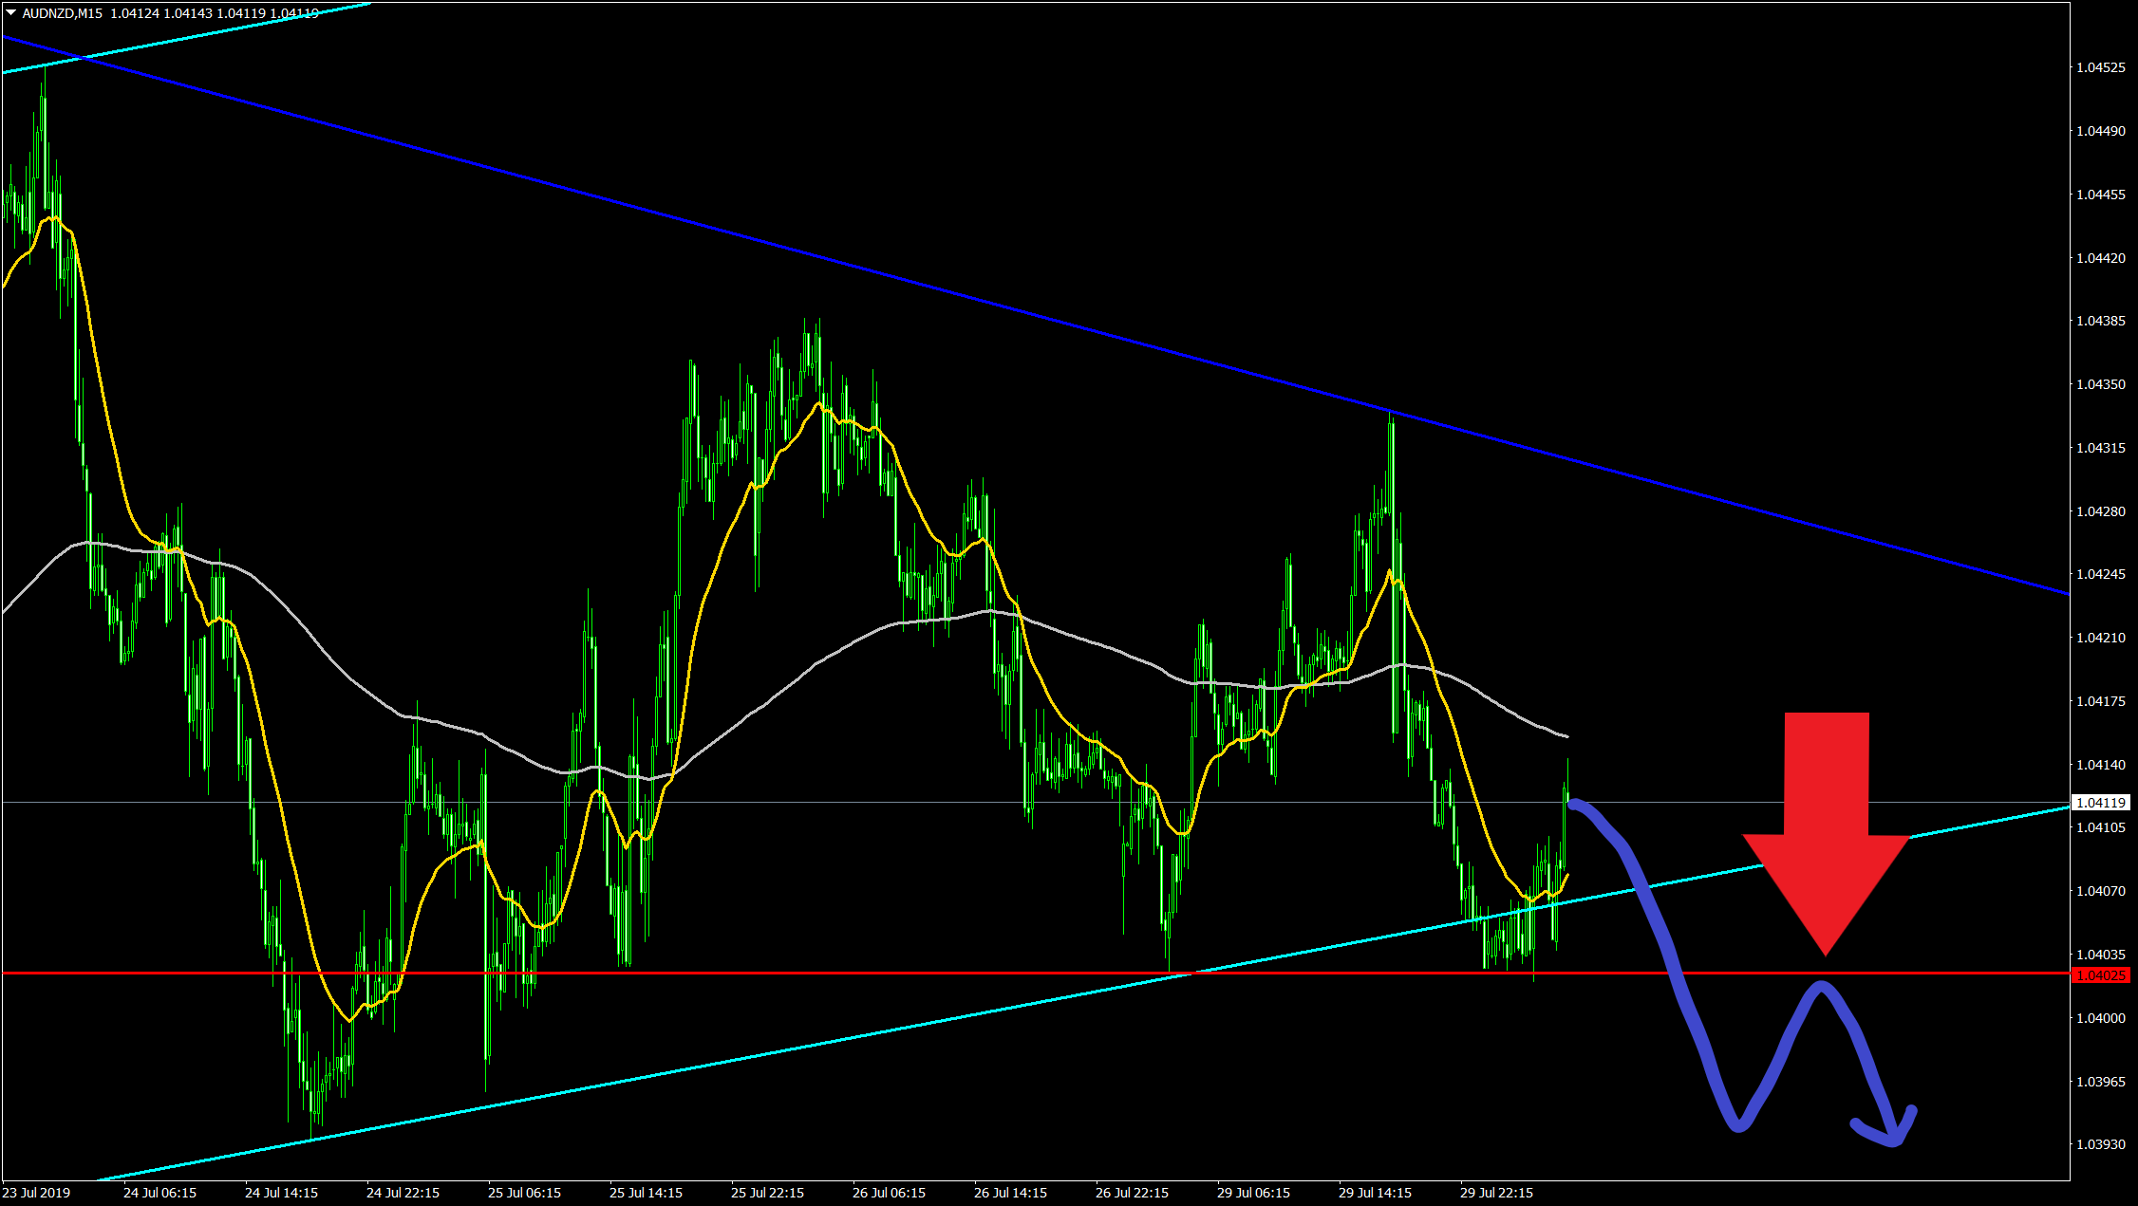Click the 1.04525 price scale label
The height and width of the screenshot is (1206, 2138).
(2100, 67)
